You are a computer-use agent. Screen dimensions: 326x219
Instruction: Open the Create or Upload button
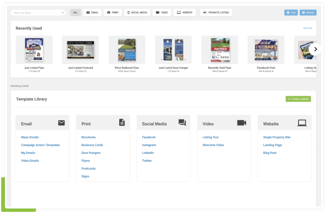click(x=298, y=99)
